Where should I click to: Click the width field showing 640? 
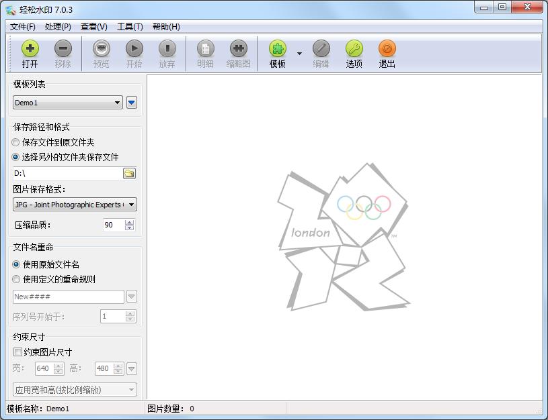click(x=45, y=368)
